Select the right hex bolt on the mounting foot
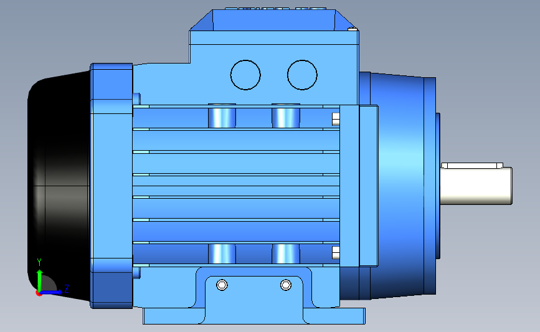The image size is (540, 332). click(x=285, y=285)
